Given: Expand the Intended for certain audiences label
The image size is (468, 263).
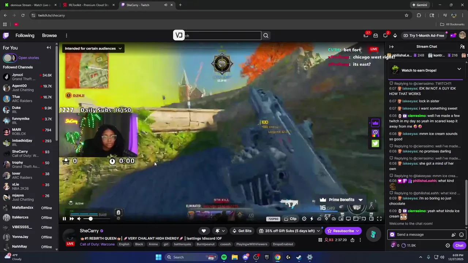Looking at the screenshot, I should tap(93, 48).
